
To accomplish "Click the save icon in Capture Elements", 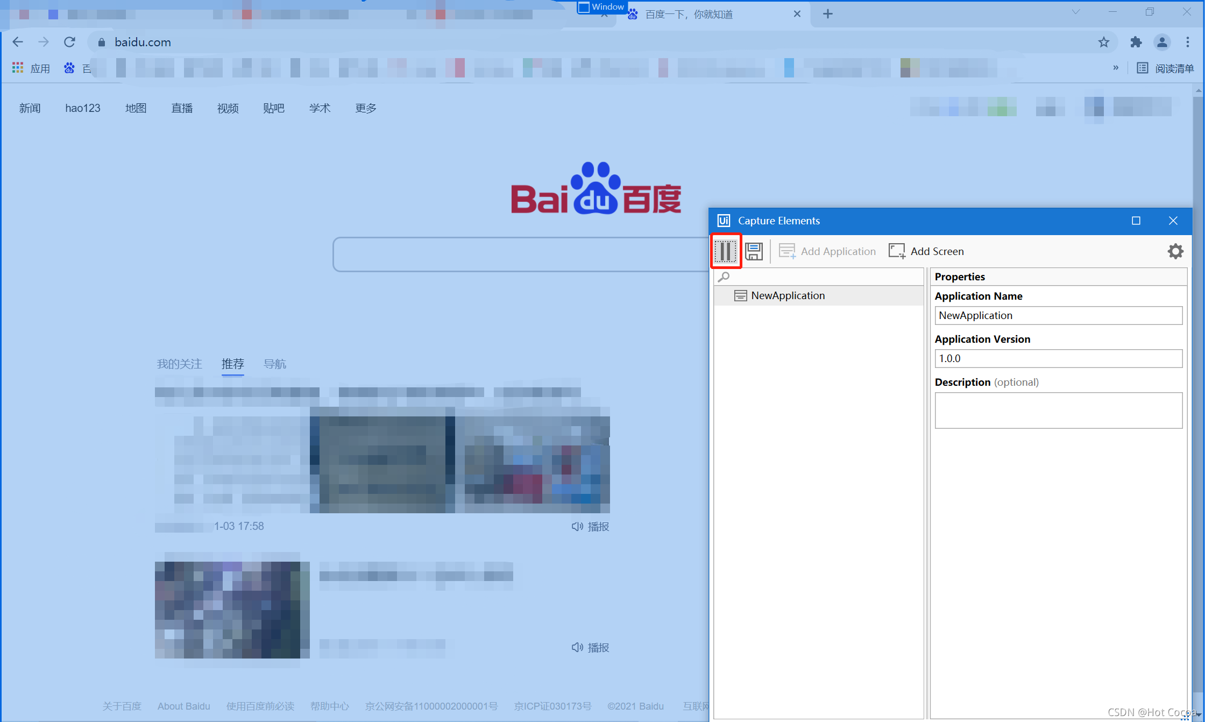I will tap(754, 251).
